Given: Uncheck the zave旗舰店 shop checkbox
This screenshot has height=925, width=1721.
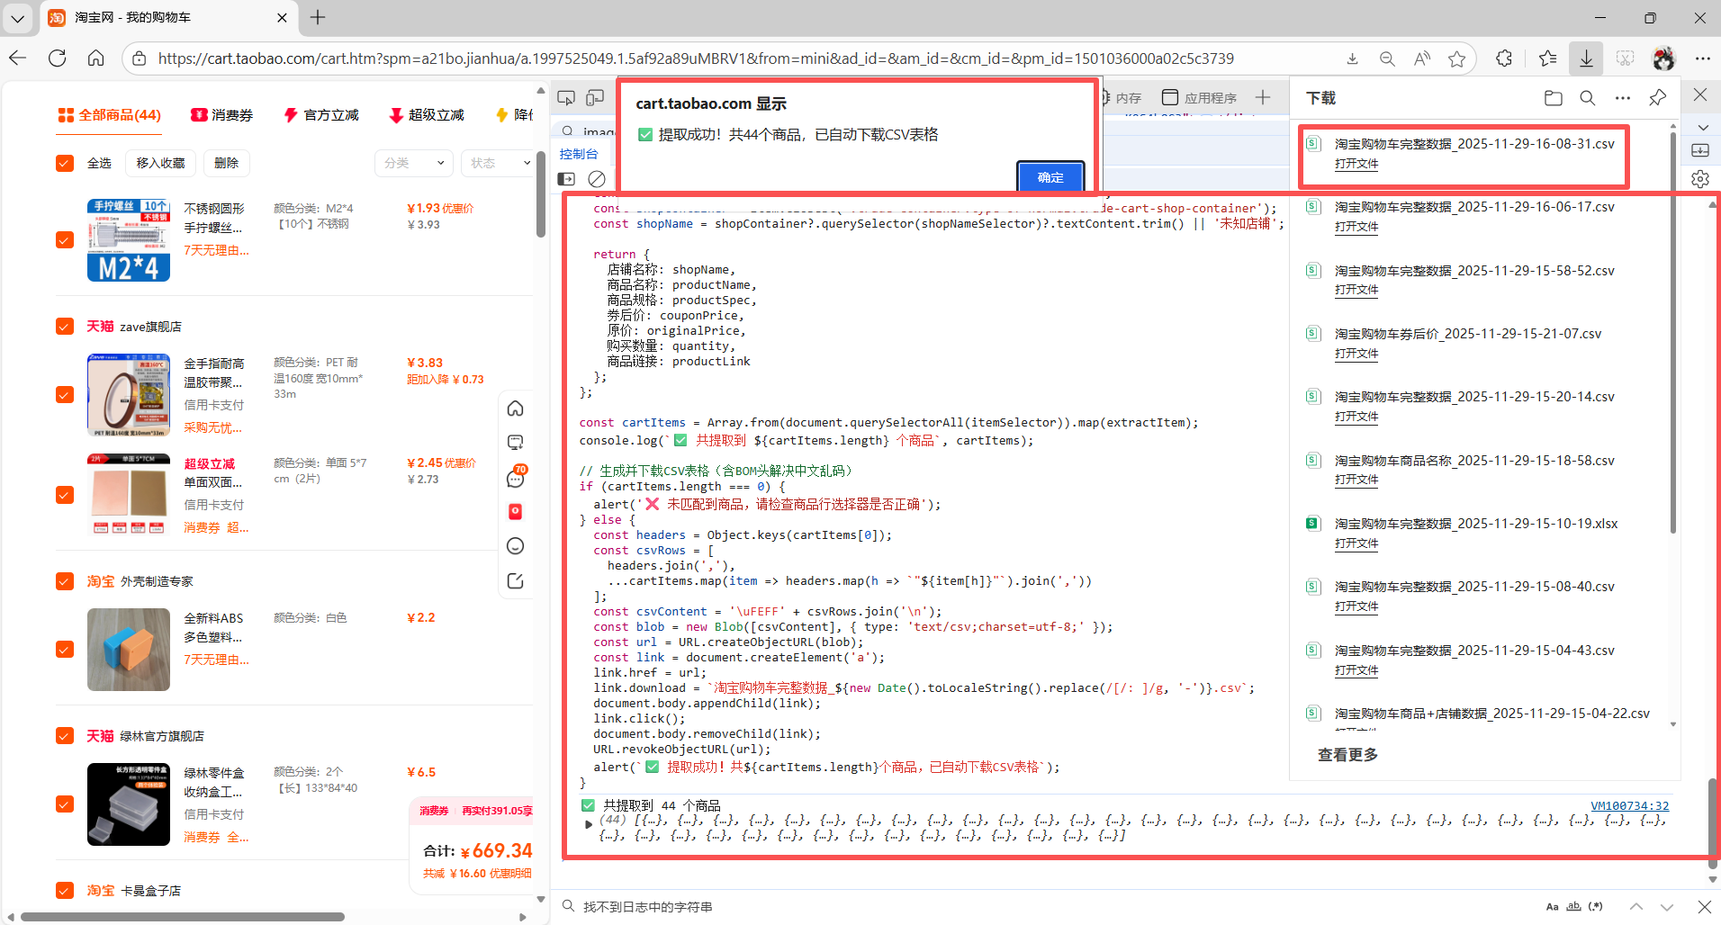Looking at the screenshot, I should pos(65,327).
